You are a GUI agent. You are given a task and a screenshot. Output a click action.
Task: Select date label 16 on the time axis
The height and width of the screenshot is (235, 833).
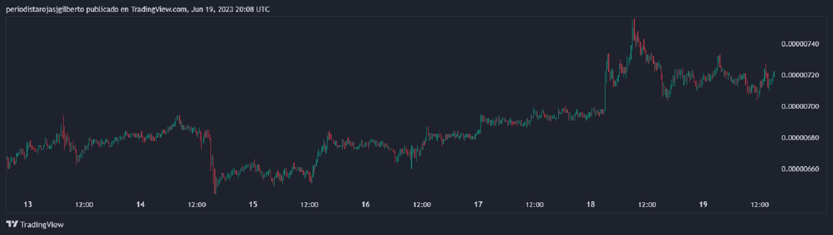tap(365, 205)
